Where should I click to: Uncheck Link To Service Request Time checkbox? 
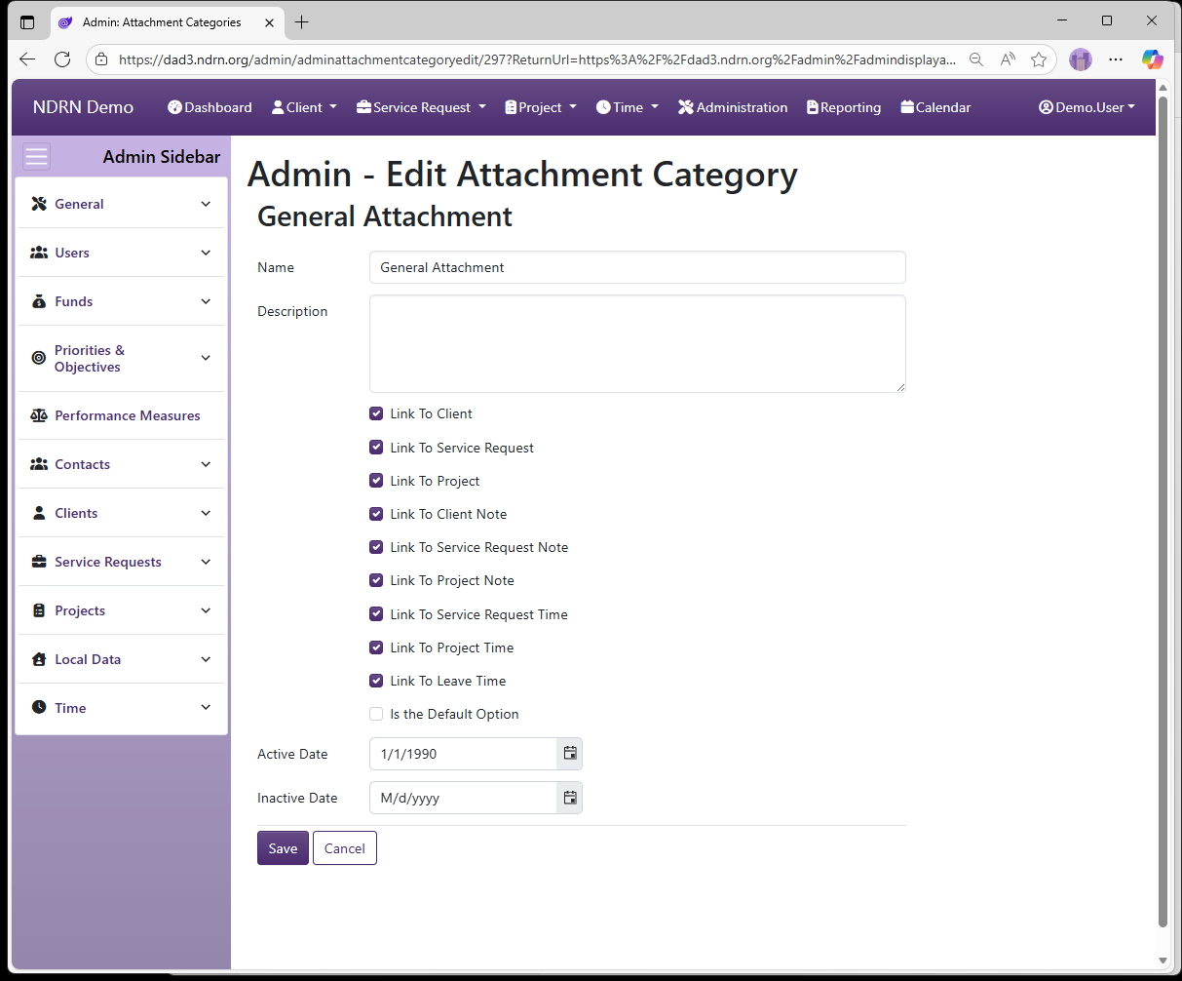pyautogui.click(x=376, y=614)
